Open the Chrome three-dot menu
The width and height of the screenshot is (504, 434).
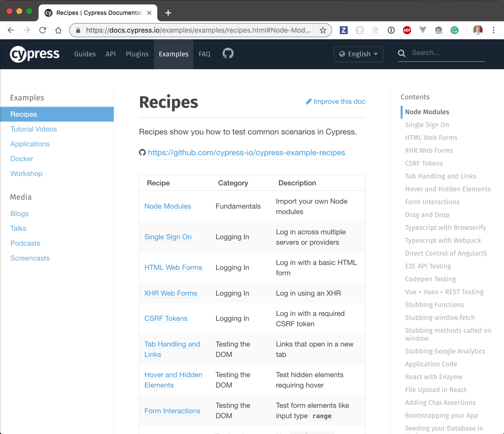(x=493, y=30)
